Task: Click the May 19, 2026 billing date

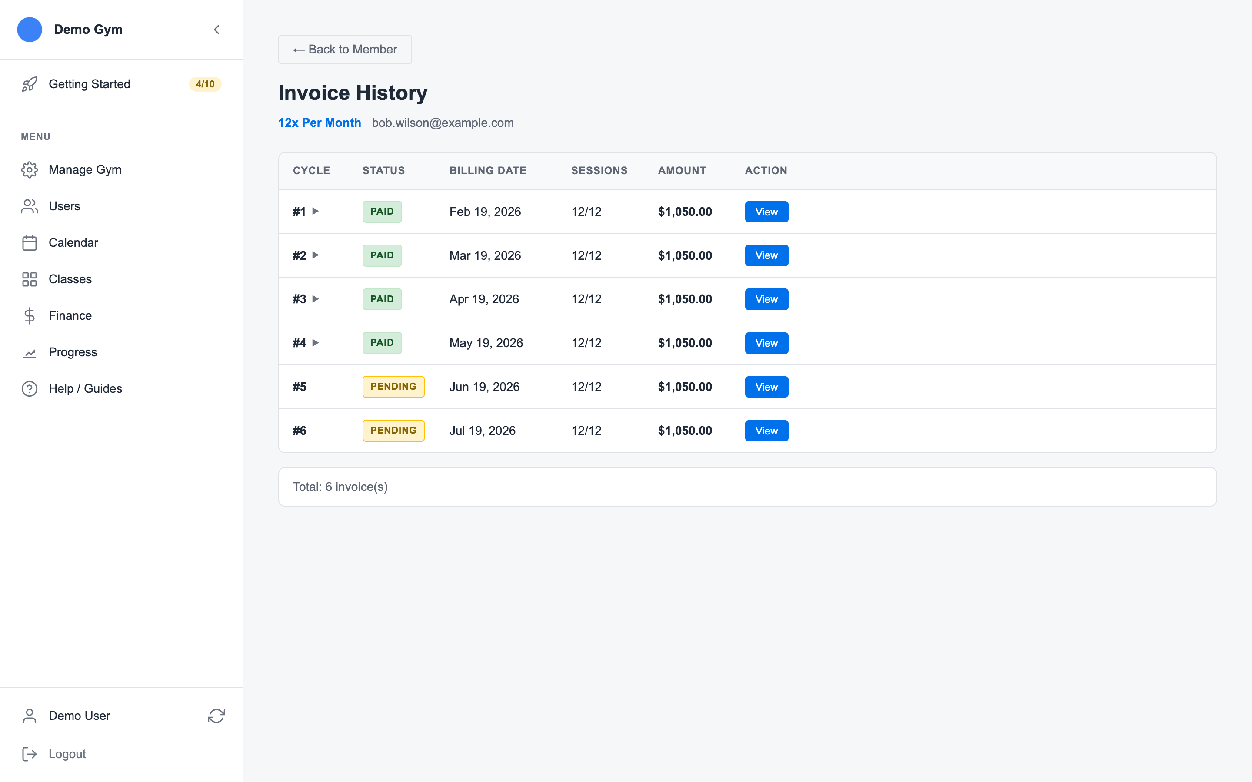Action: pyautogui.click(x=486, y=343)
